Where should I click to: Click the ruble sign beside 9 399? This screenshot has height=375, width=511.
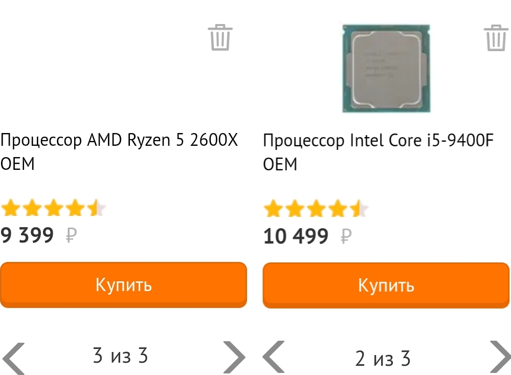point(71,236)
